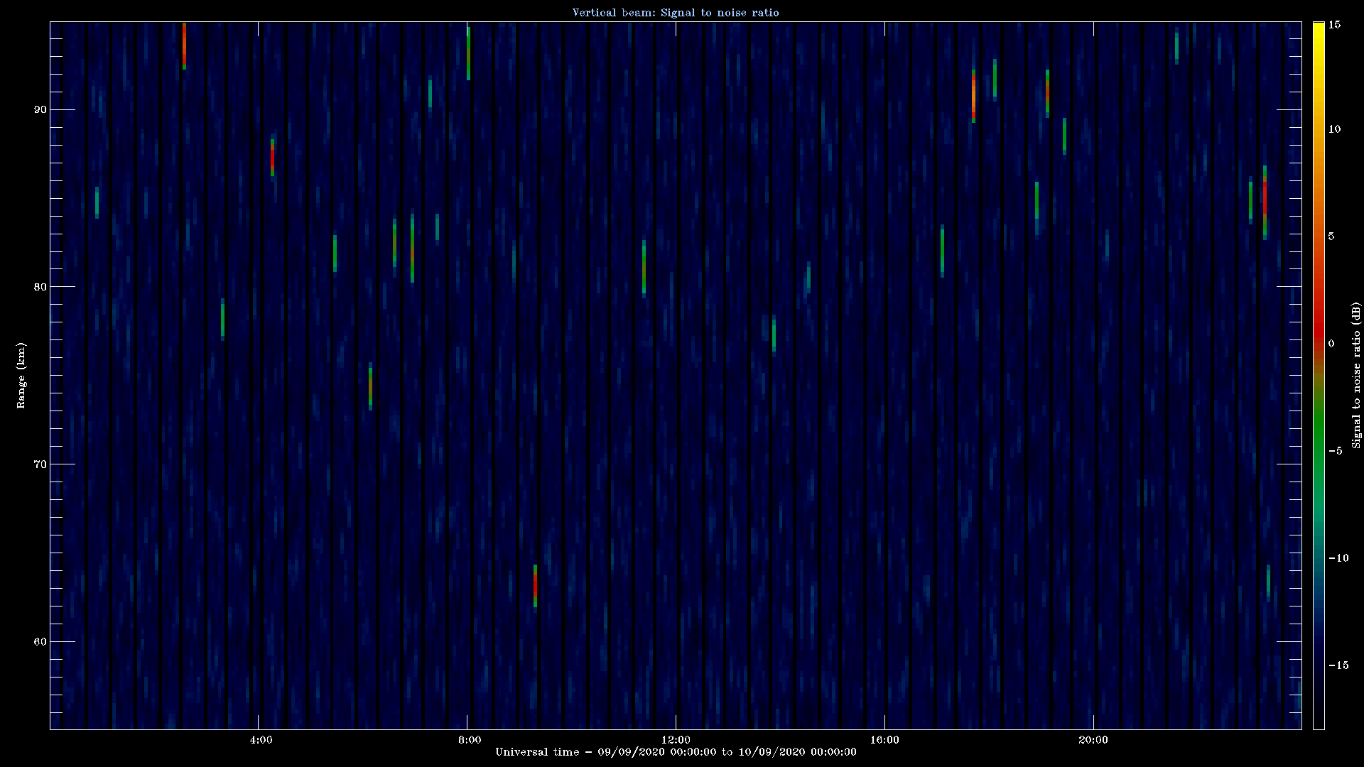Click the red echo near 87 km after 4:00
This screenshot has height=767, width=1364.
click(272, 158)
